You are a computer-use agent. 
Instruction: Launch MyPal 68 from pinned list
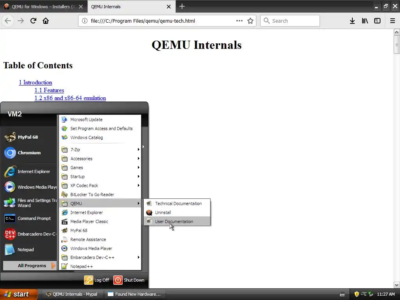tap(29, 137)
